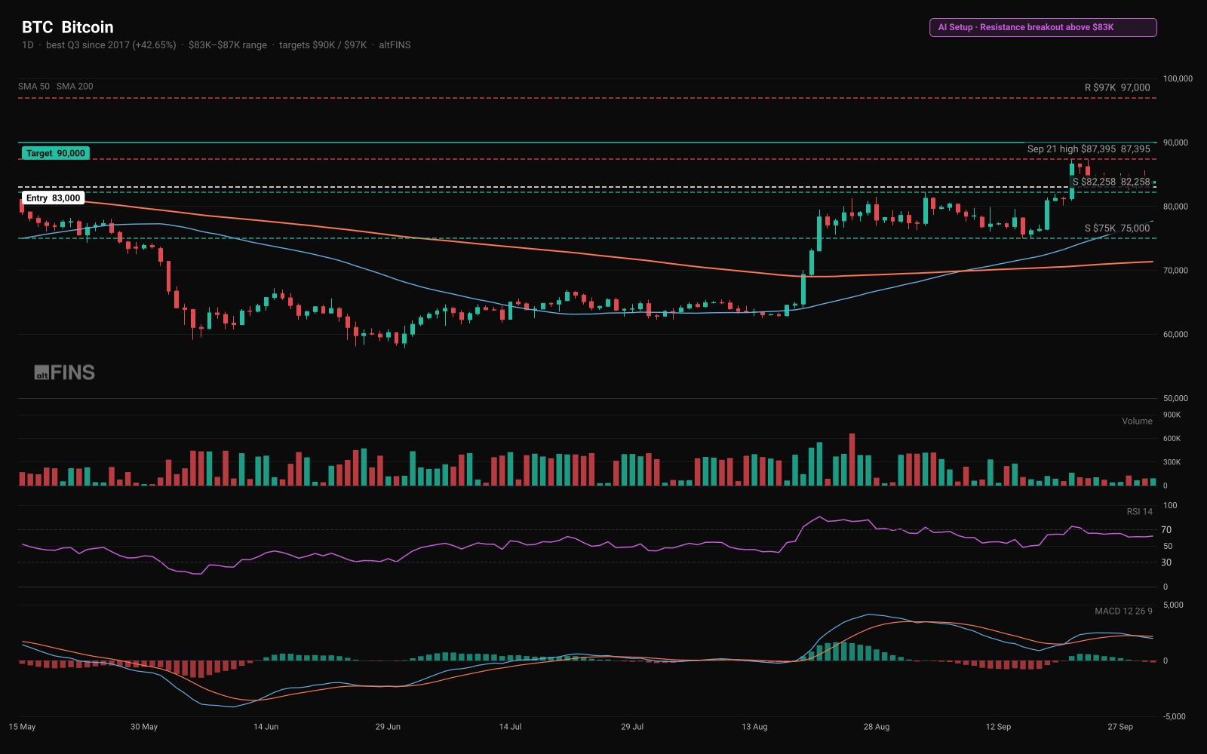Click the 13 Aug date axis label
Image resolution: width=1207 pixels, height=754 pixels.
pos(754,727)
